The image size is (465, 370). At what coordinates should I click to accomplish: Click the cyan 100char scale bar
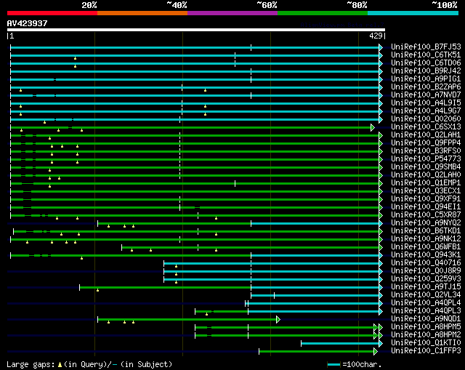(334, 364)
